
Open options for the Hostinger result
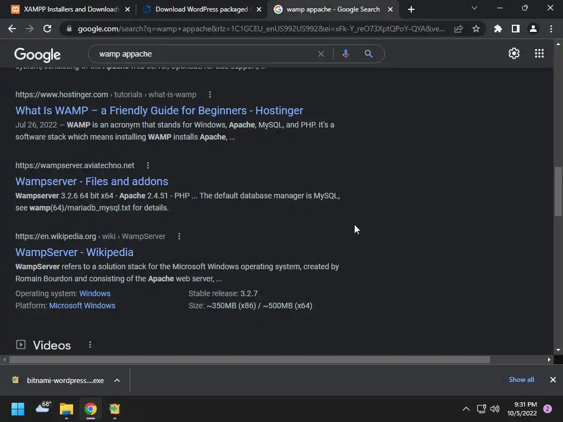pyautogui.click(x=210, y=95)
